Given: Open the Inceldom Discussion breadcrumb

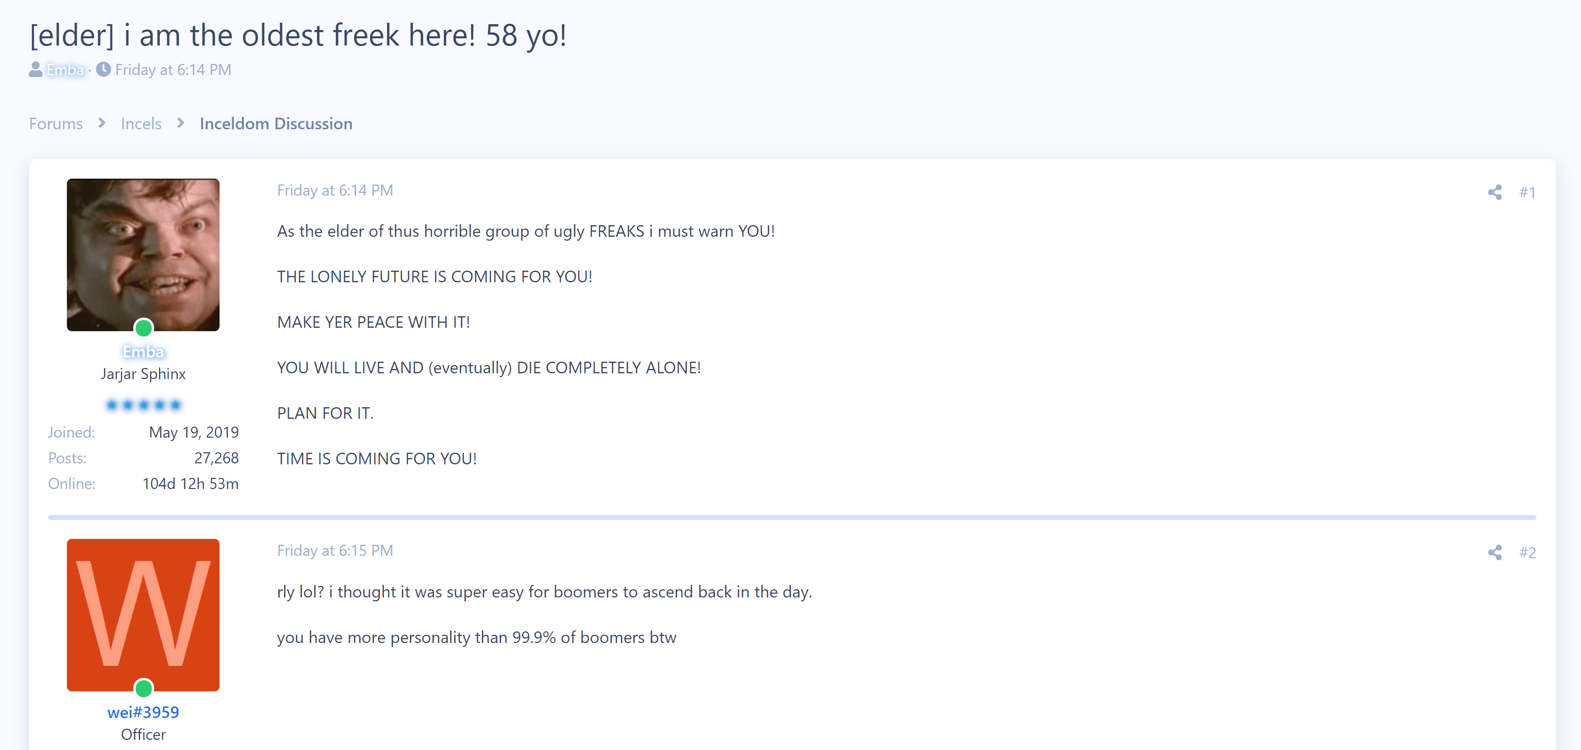Looking at the screenshot, I should click(276, 124).
